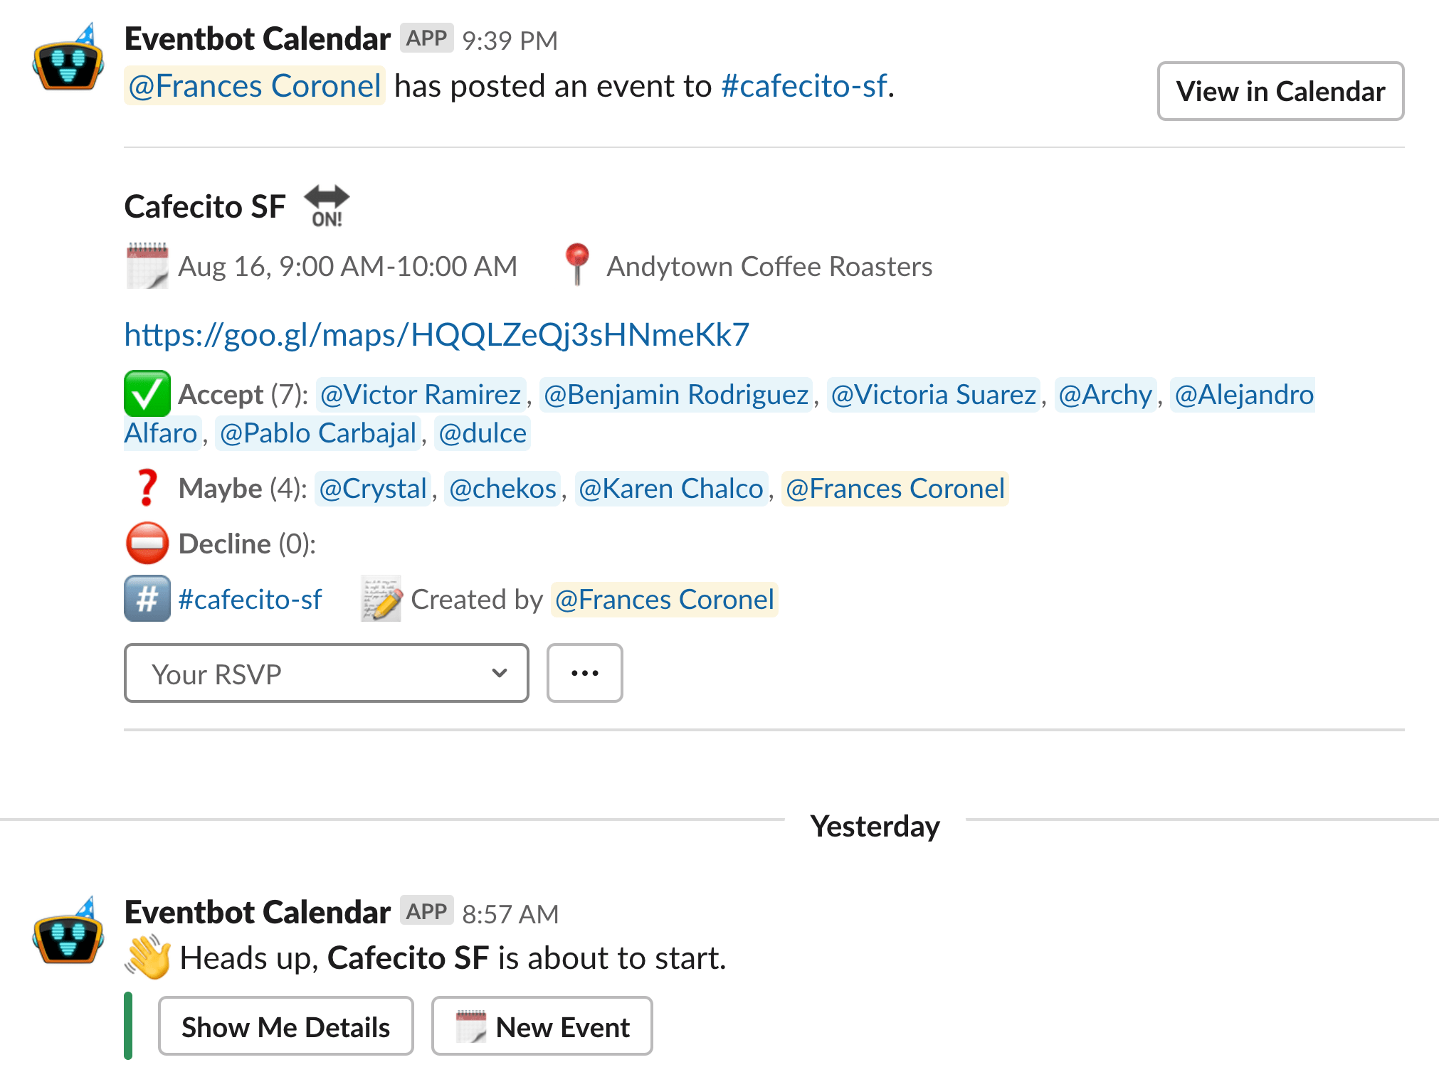Open the #cafecito-sf channel link in header
This screenshot has width=1439, height=1077.
click(x=803, y=86)
